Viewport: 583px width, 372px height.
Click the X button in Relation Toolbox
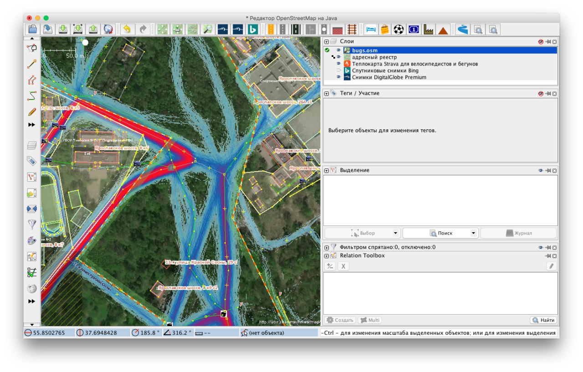[343, 266]
